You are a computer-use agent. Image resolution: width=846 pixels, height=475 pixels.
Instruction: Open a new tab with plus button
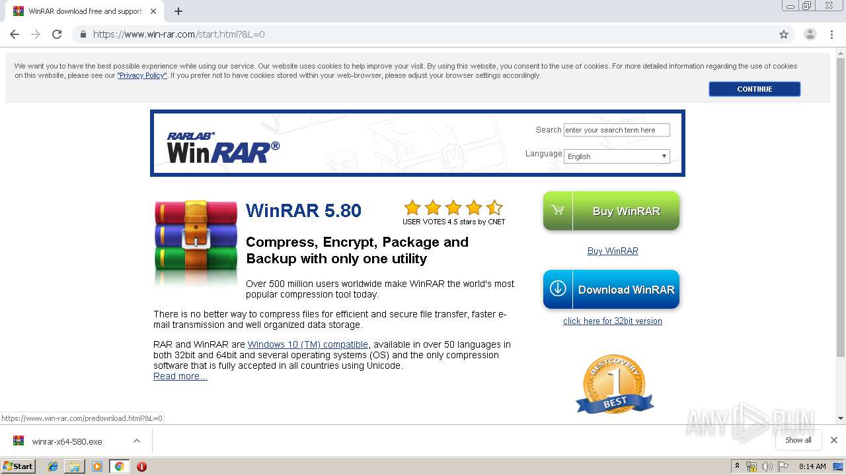[x=178, y=11]
